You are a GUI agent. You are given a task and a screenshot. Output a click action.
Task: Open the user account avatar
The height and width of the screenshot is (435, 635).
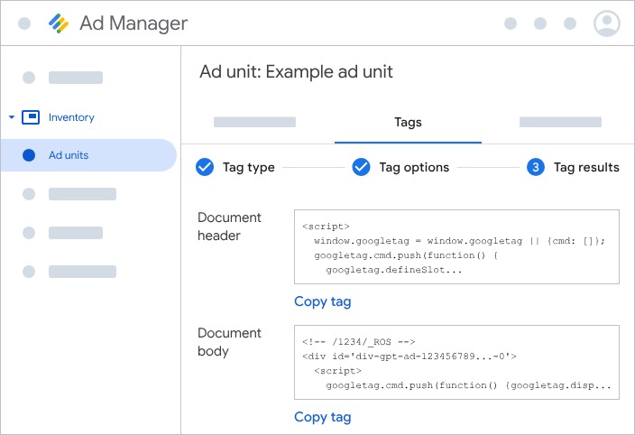click(x=607, y=23)
